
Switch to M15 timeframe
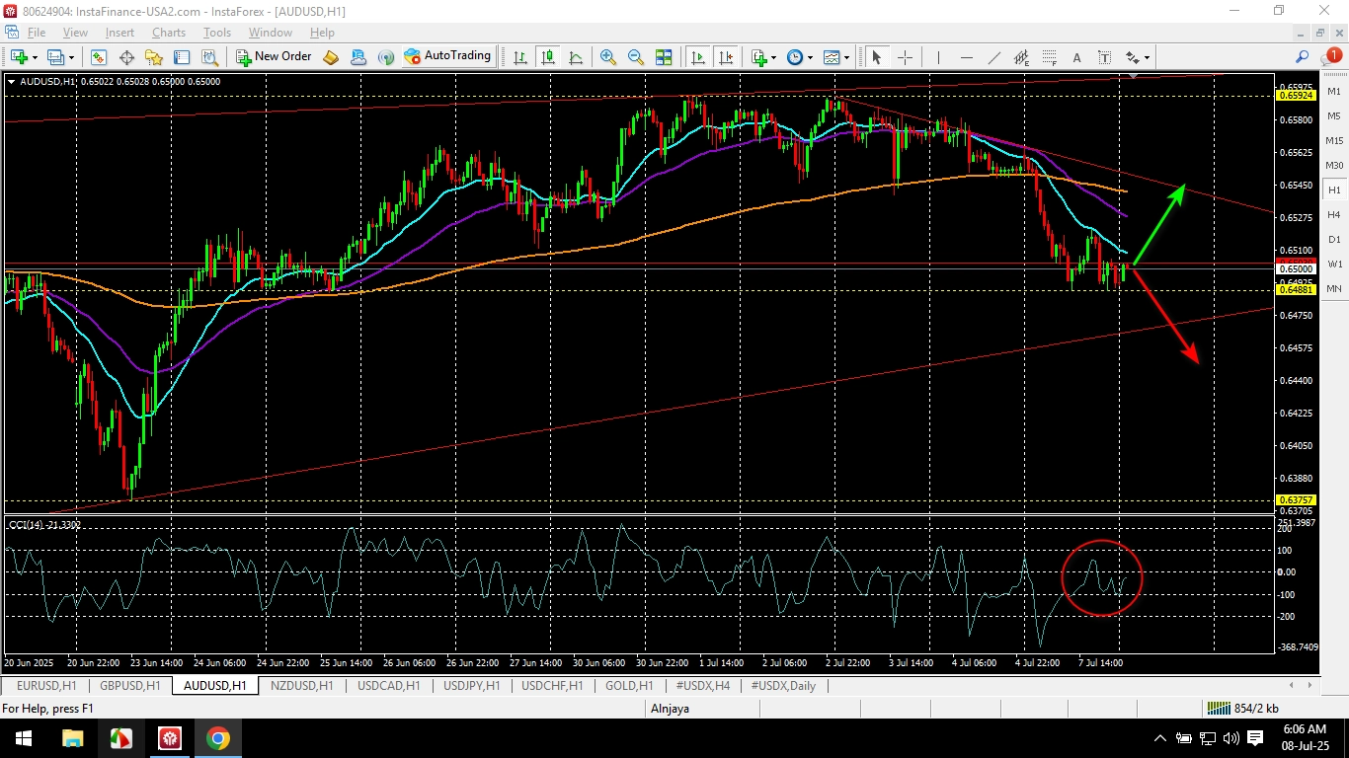[x=1334, y=140]
